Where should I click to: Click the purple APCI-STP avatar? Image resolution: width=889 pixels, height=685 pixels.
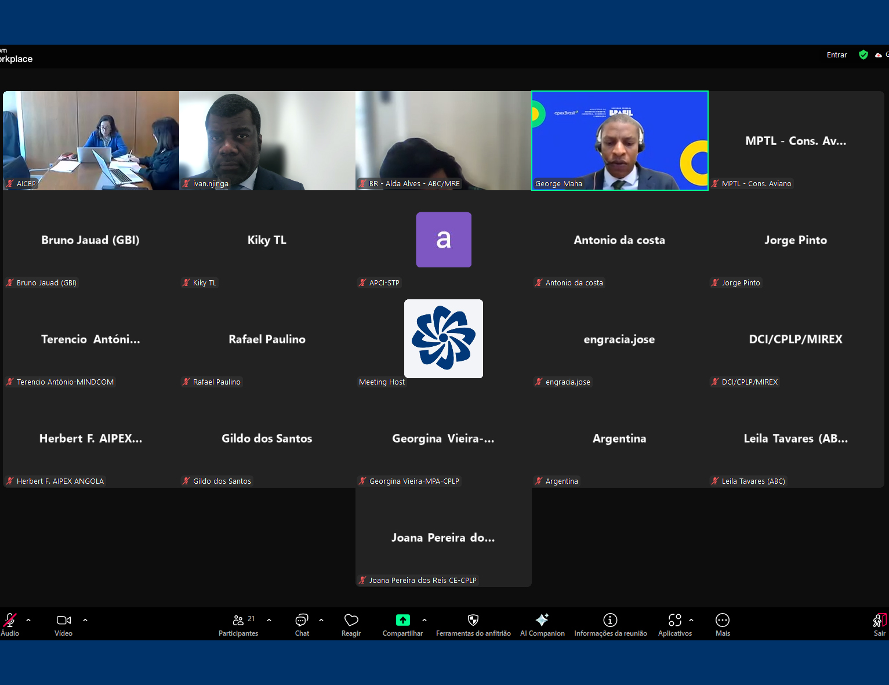point(444,240)
